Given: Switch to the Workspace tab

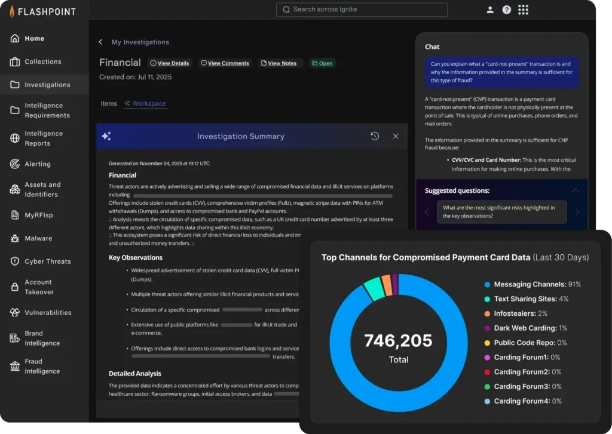Looking at the screenshot, I should click(x=149, y=104).
